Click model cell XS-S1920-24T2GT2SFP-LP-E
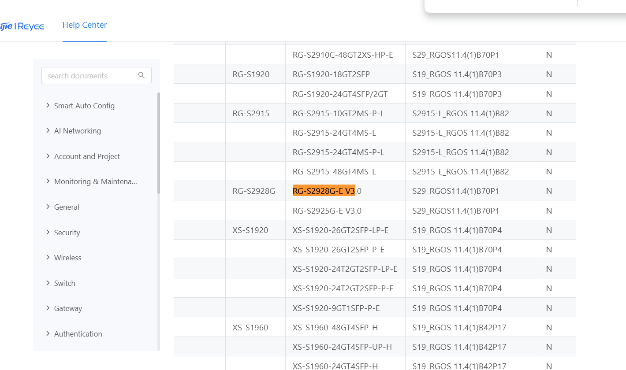Viewport: 626px width, 370px height. [x=345, y=269]
